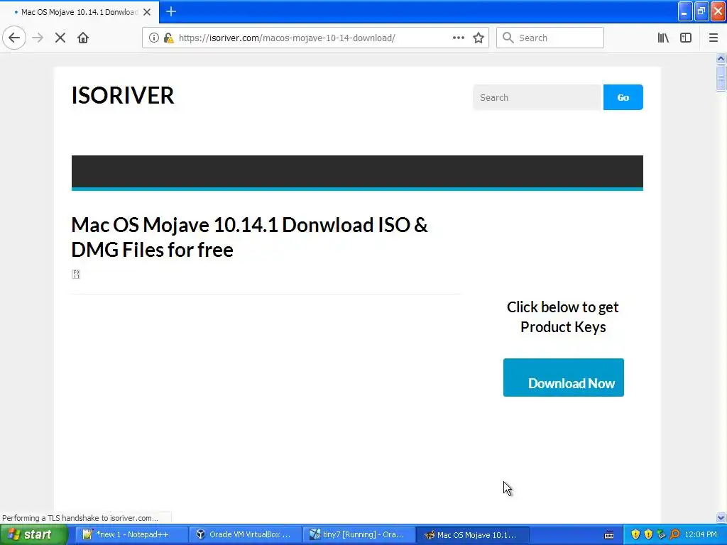This screenshot has width=727, height=545.
Task: Select the Mac OS Mojave 10.14.1 tab
Action: [79, 12]
